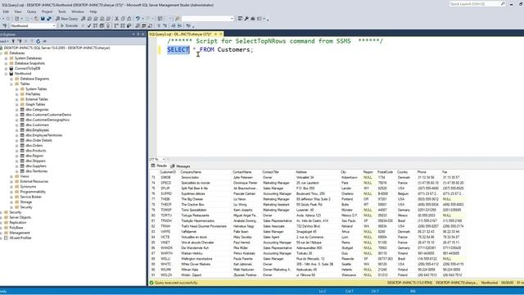This screenshot has height=295, width=524.
Task: Select Results to Text mode
Action: 138,25
